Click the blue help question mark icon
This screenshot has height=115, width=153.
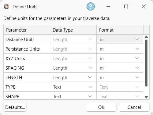91,6
